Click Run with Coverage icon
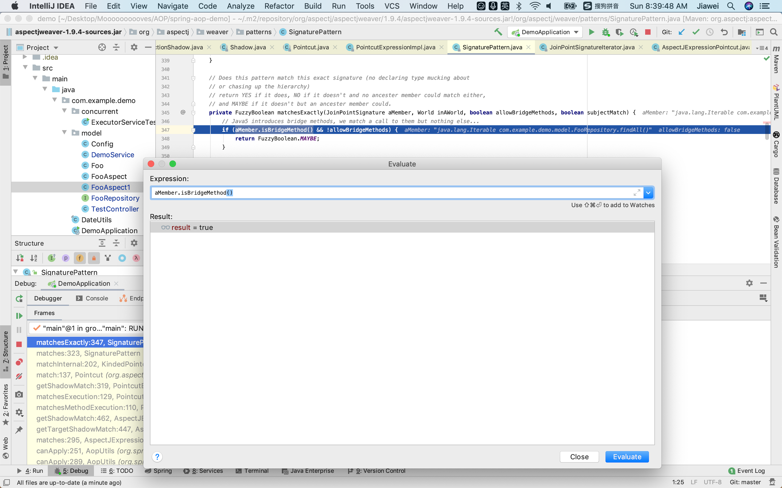Screen dimensions: 782x488 coord(619,32)
